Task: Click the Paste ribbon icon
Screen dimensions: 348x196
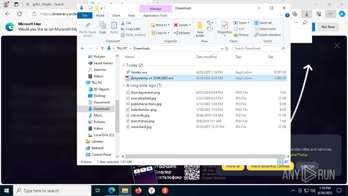Action: coord(114,27)
